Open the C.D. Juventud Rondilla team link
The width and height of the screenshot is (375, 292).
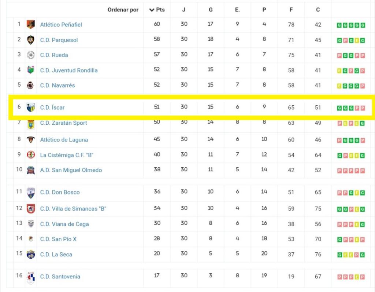coord(69,70)
